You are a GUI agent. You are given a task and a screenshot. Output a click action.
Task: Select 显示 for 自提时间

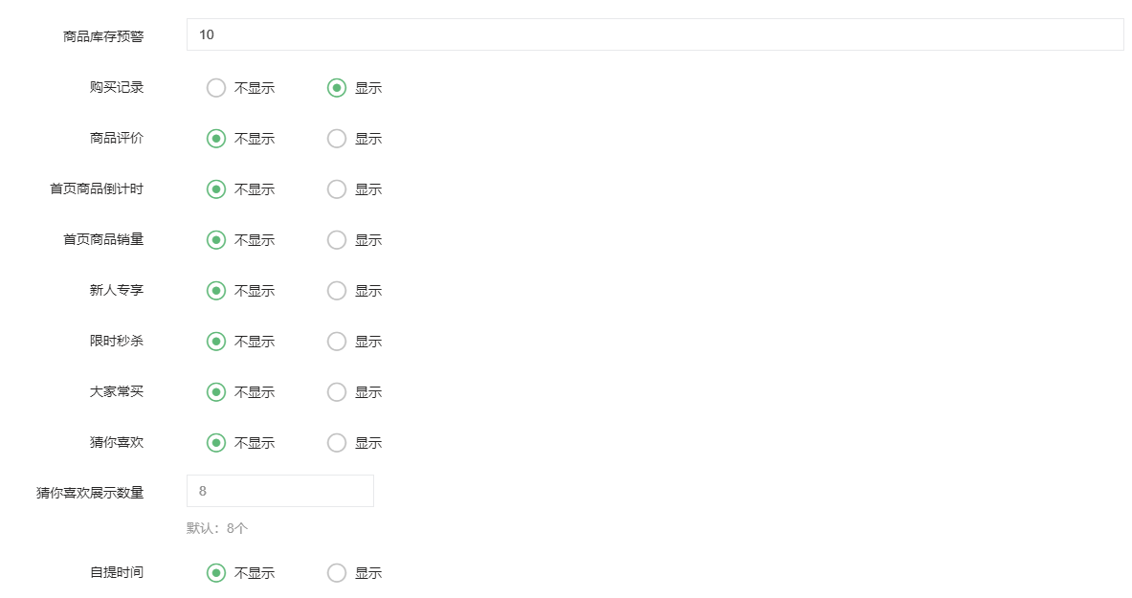[337, 573]
